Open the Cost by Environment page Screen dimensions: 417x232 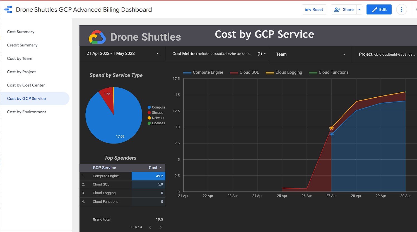pos(26,112)
